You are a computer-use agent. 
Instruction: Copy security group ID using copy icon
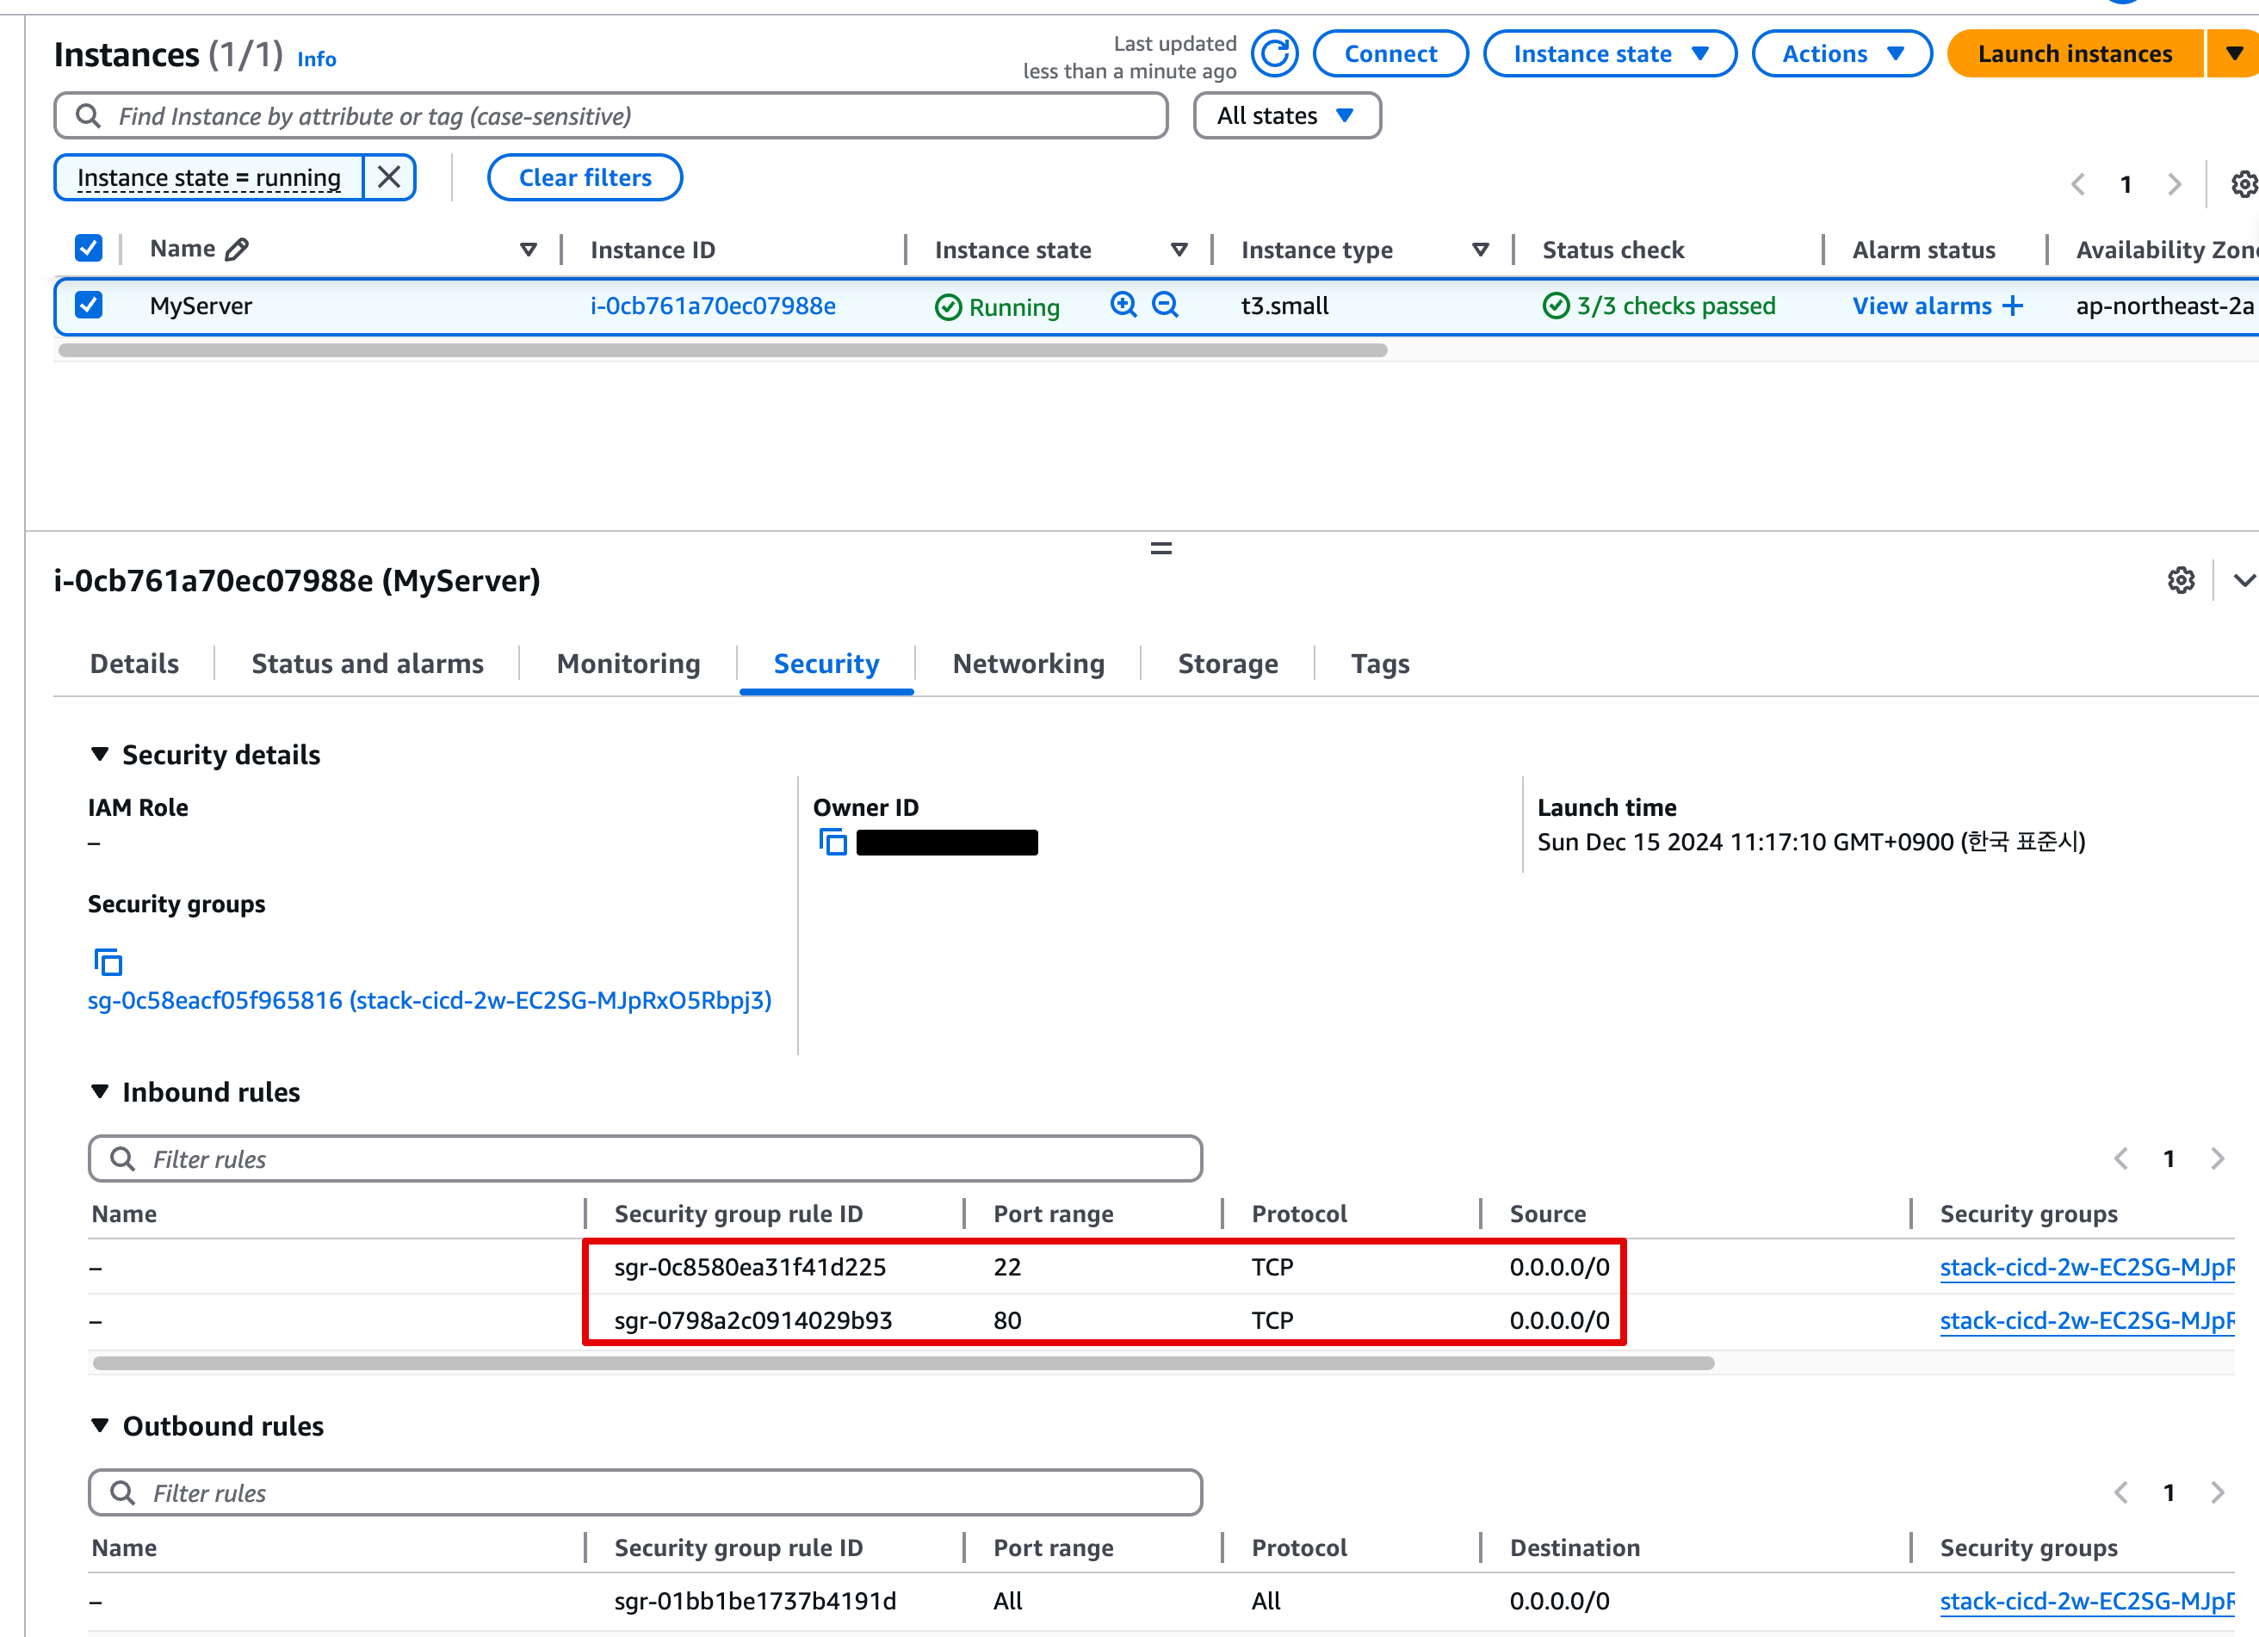(108, 962)
